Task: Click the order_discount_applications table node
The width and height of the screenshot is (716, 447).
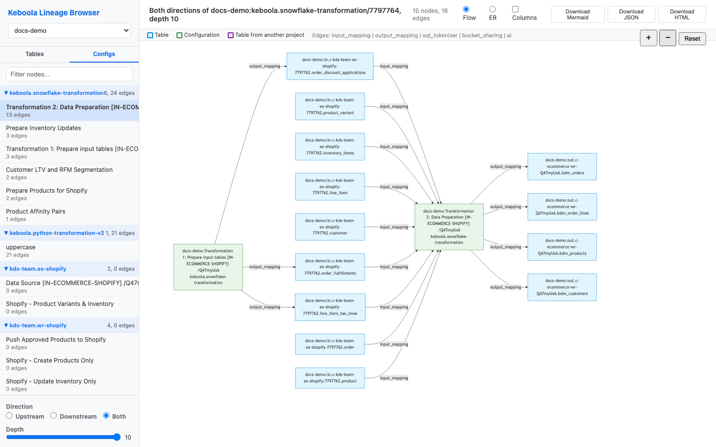Action: click(330, 66)
